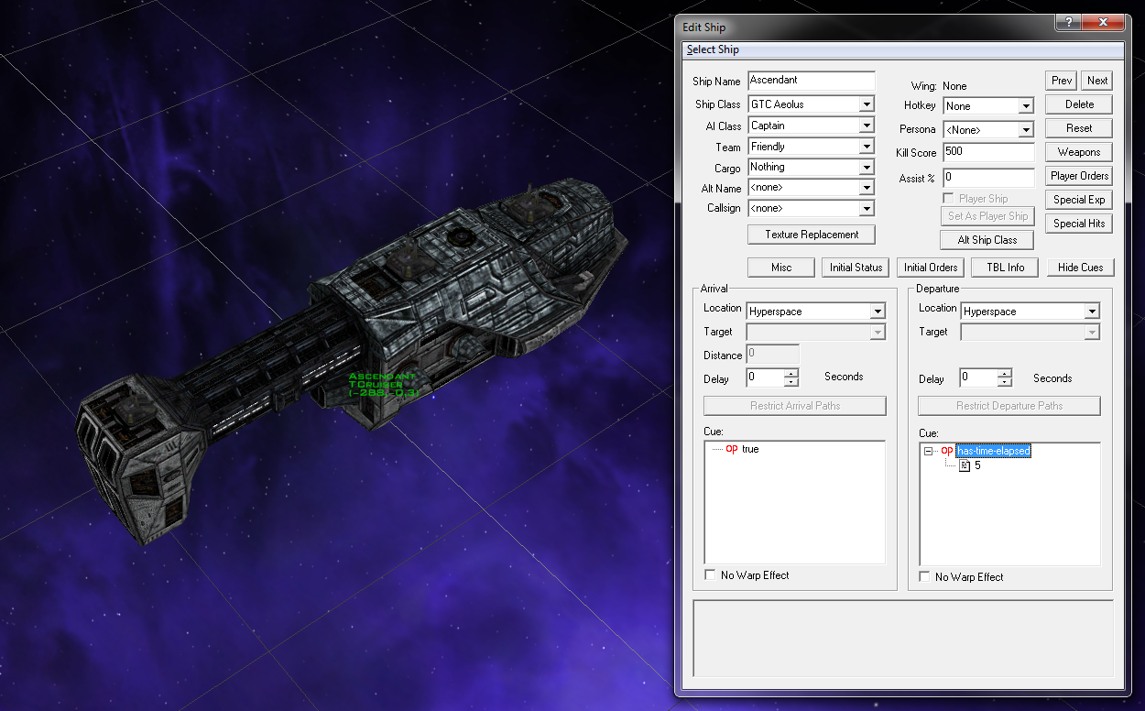Open the Special Exp dialog
The width and height of the screenshot is (1145, 711).
pos(1079,200)
